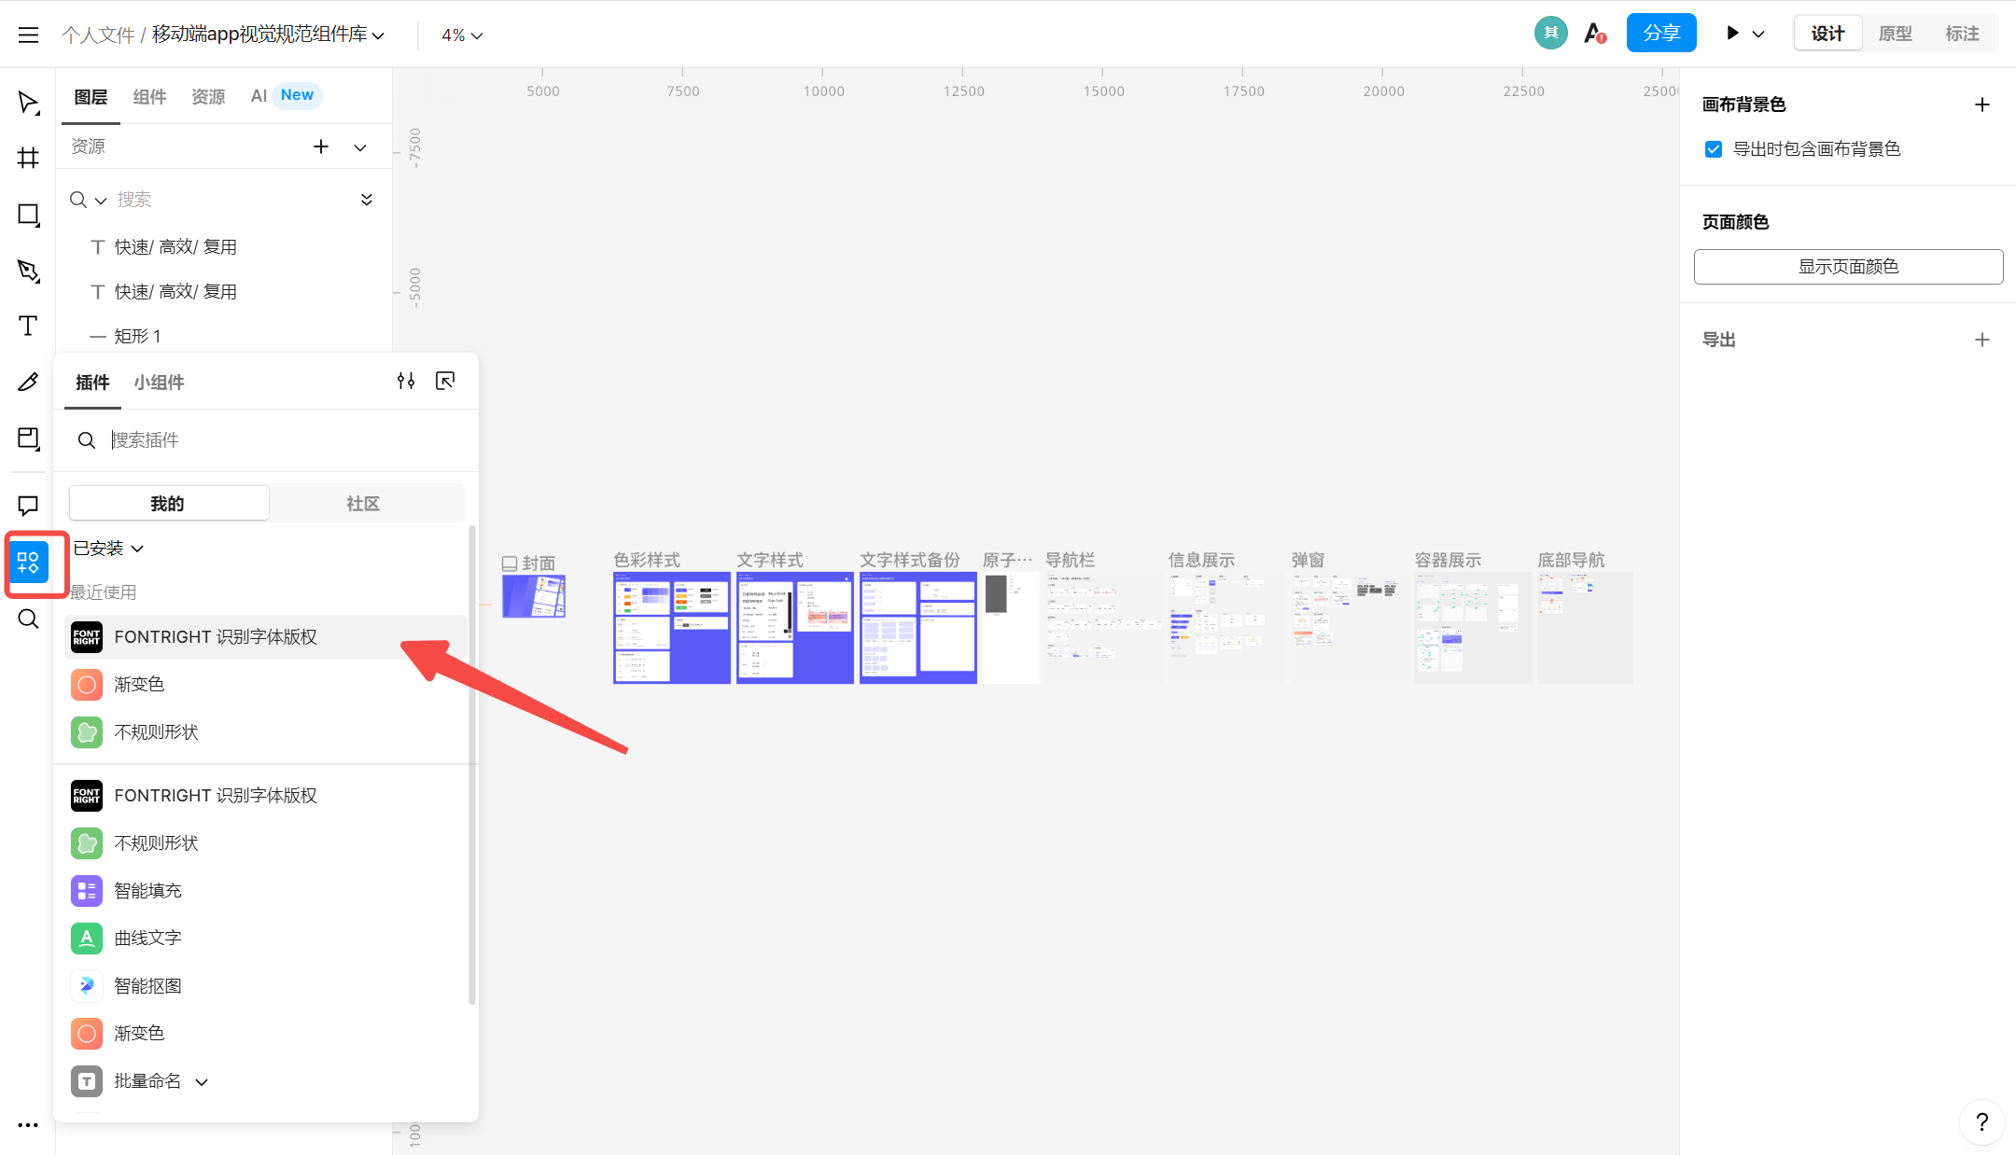Select the Frame tool icon

(28, 160)
